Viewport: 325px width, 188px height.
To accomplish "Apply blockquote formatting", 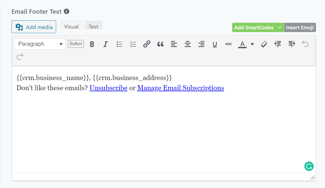I will pyautogui.click(x=160, y=44).
